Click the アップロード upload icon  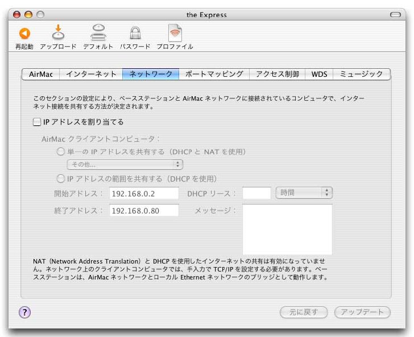pyautogui.click(x=58, y=32)
